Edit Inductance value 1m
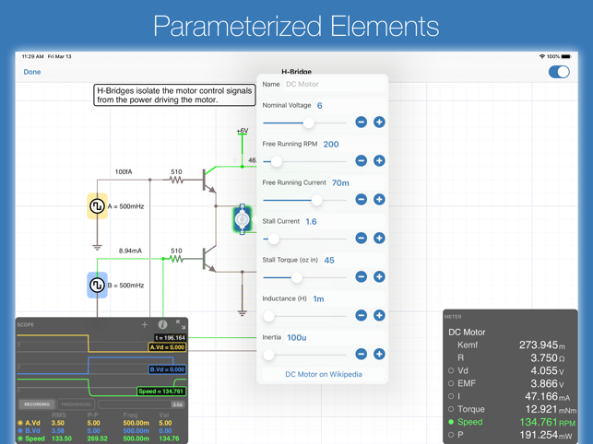Image resolution: width=593 pixels, height=444 pixels. 318,298
